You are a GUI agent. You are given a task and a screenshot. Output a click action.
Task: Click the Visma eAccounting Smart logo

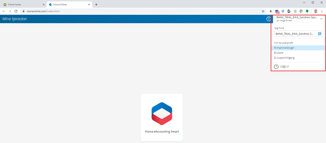click(162, 114)
